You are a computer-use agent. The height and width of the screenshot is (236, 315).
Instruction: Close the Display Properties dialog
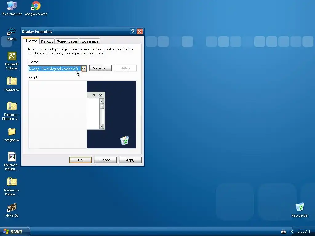[140, 32]
